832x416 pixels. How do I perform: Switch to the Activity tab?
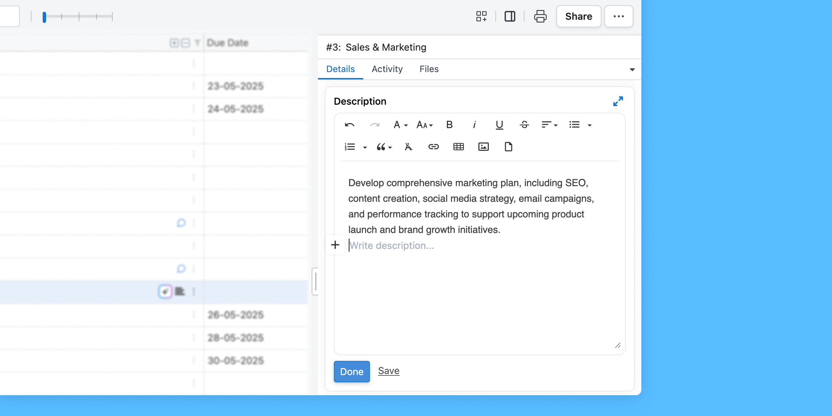(387, 69)
